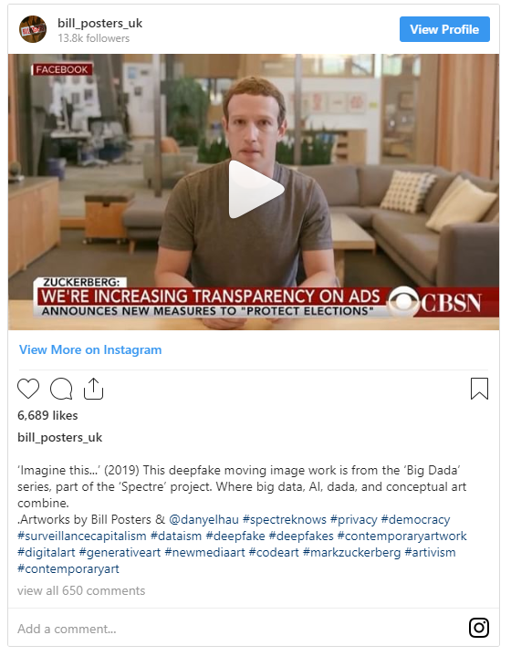This screenshot has width=511, height=656.
Task: Click the Instagram logo icon at bottom
Action: 479,628
